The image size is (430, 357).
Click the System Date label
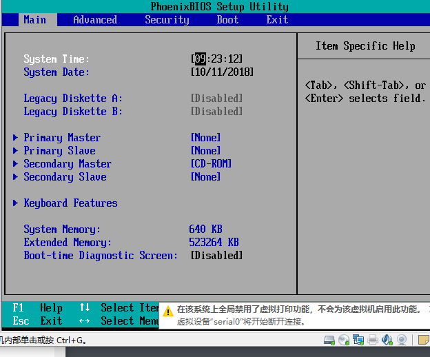coord(57,72)
